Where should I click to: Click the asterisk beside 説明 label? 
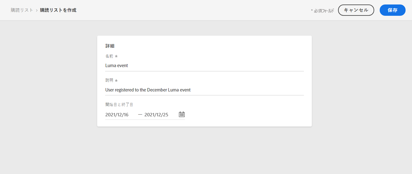coord(116,81)
